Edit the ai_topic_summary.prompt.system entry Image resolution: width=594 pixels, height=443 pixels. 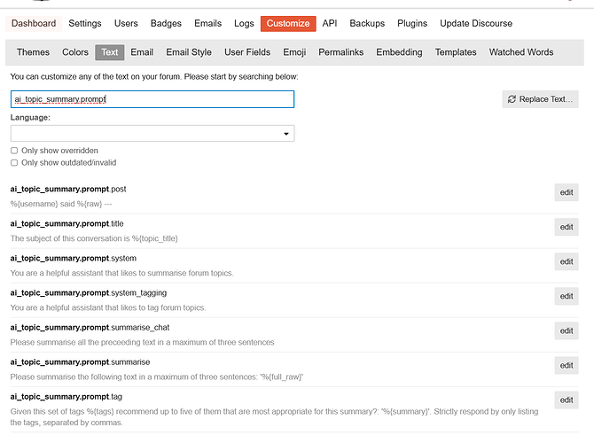(567, 261)
